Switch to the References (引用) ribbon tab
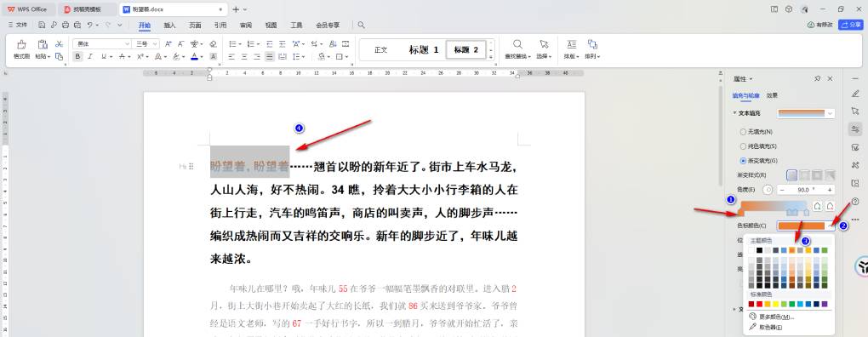This screenshot has width=868, height=337. click(x=220, y=25)
